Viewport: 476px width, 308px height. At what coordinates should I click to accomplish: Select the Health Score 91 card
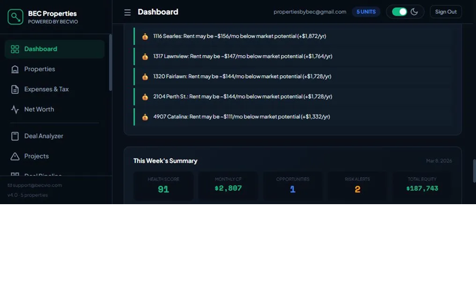(164, 186)
